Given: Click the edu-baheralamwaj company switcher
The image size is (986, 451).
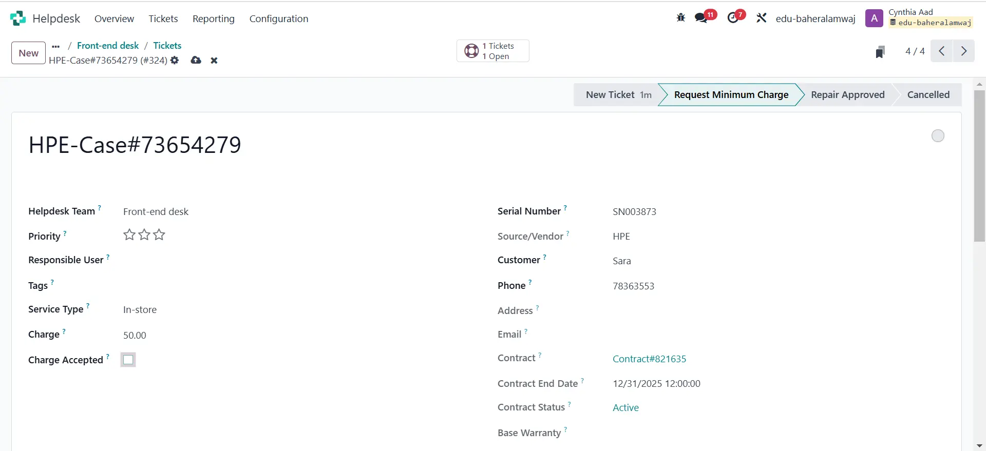Looking at the screenshot, I should (x=815, y=18).
